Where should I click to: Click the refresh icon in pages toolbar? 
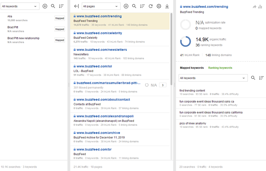click(151, 6)
